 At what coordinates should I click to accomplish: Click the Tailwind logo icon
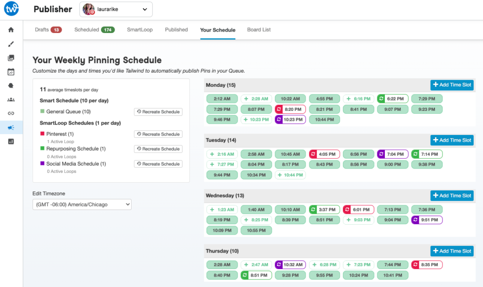(x=11, y=9)
